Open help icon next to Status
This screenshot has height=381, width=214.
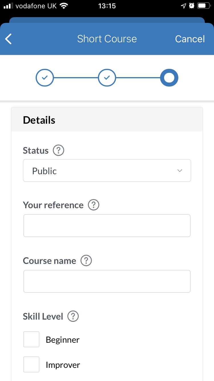pos(58,150)
